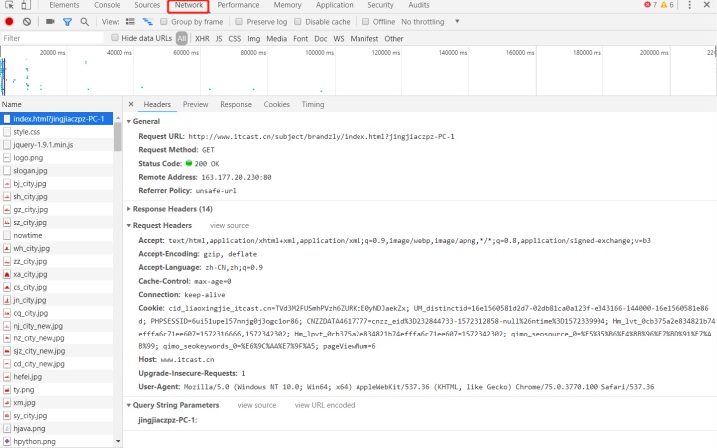Switch to the Preview detail tab
The image size is (717, 448).
pyautogui.click(x=195, y=104)
